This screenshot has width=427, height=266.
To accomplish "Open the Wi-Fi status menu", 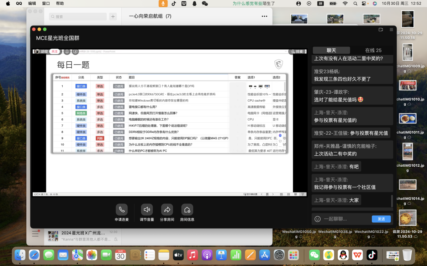I will click(x=345, y=3).
